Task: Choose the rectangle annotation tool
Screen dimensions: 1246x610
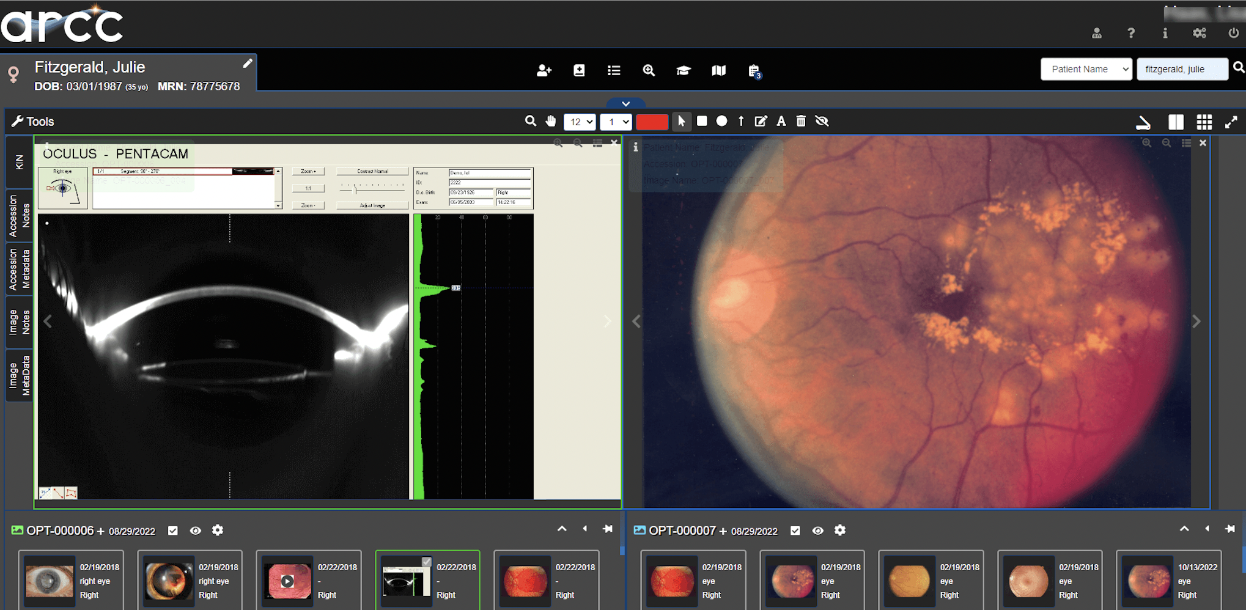Action: coord(702,121)
